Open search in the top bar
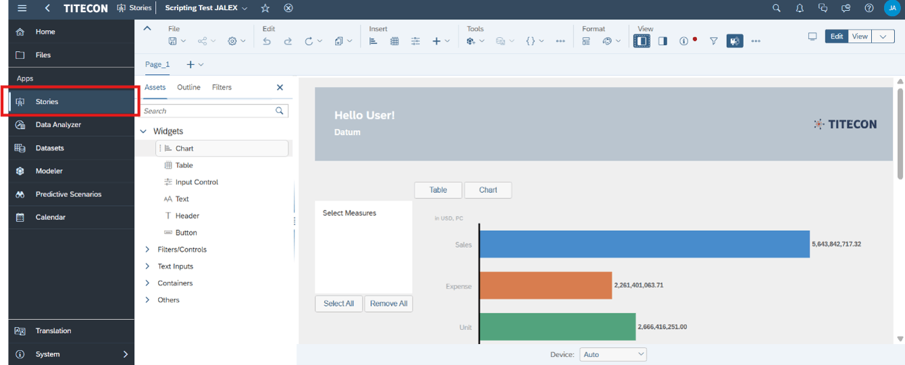 pos(777,8)
